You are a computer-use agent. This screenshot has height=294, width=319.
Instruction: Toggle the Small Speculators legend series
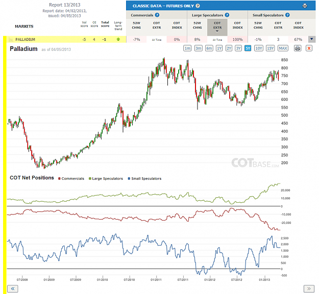(144, 179)
